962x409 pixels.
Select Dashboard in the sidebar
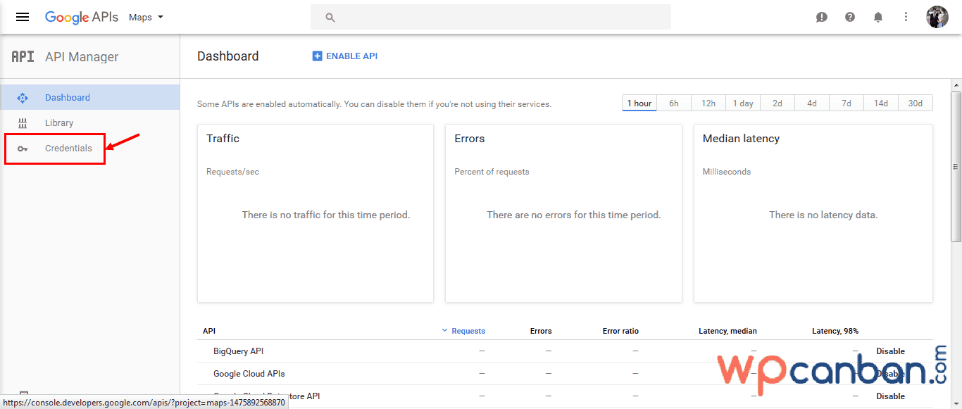[90, 97]
